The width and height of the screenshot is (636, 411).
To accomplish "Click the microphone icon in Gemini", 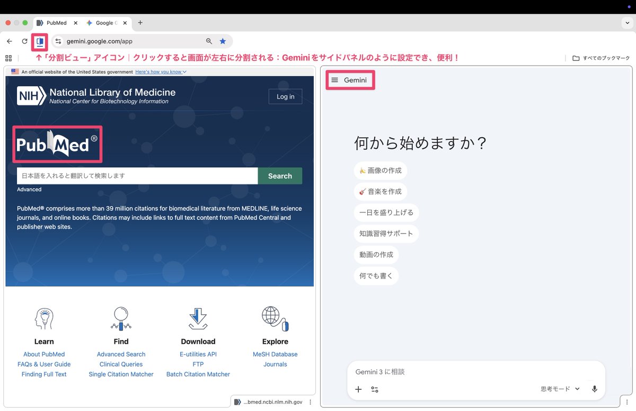I will (595, 389).
